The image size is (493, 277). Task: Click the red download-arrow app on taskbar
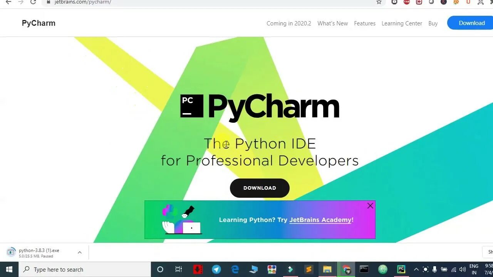tap(198, 269)
